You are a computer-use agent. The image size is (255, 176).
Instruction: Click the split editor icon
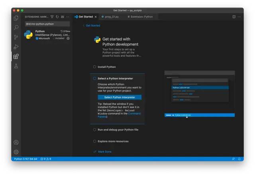click(x=234, y=17)
